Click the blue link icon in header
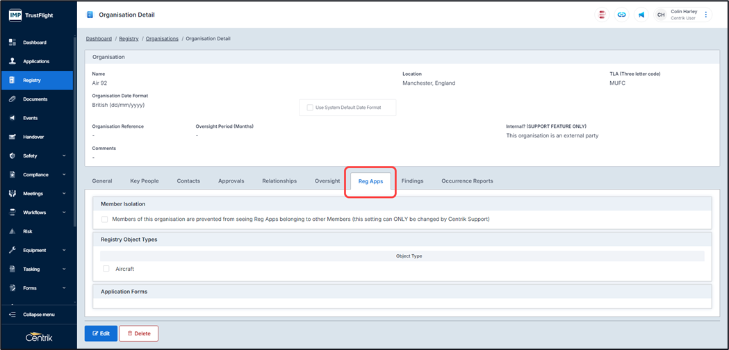Viewport: 729px width, 350px height. coord(621,15)
